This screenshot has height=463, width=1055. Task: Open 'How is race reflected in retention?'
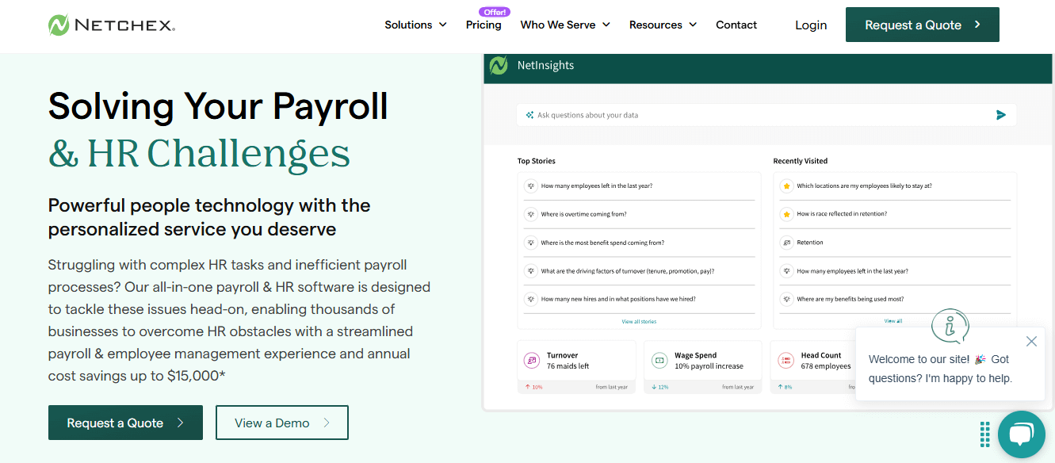[842, 214]
